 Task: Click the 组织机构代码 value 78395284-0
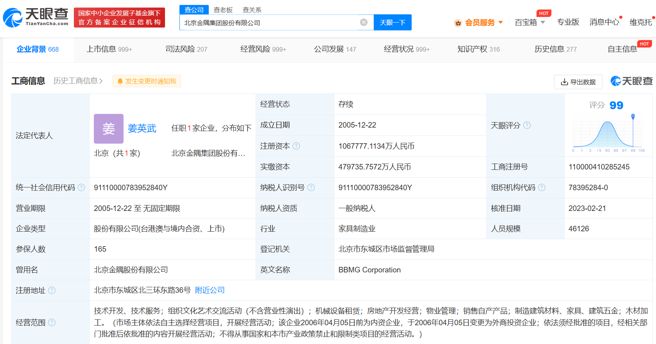click(x=588, y=187)
